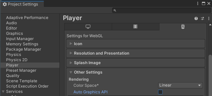Collapse the Services tree item

(3, 92)
